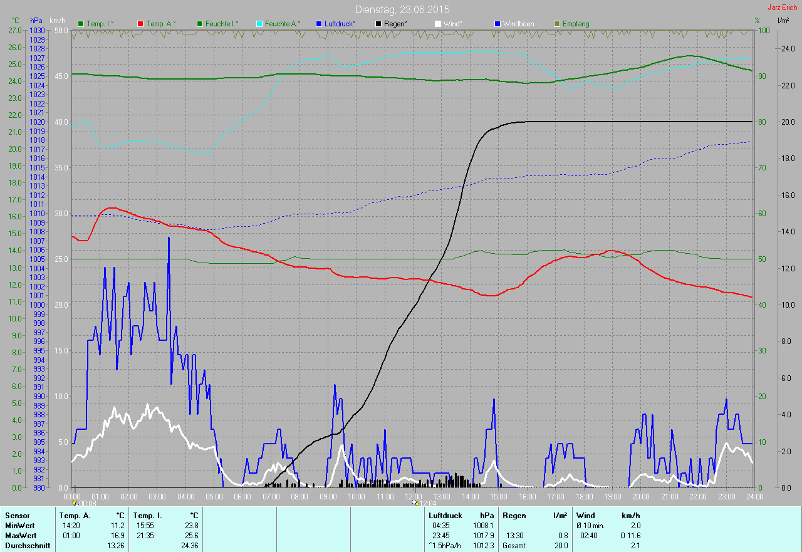Click the black Regen legend square

coord(378,24)
